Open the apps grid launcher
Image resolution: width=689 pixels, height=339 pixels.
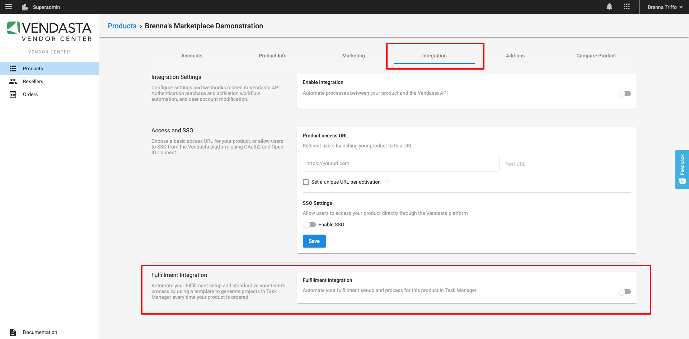[627, 7]
